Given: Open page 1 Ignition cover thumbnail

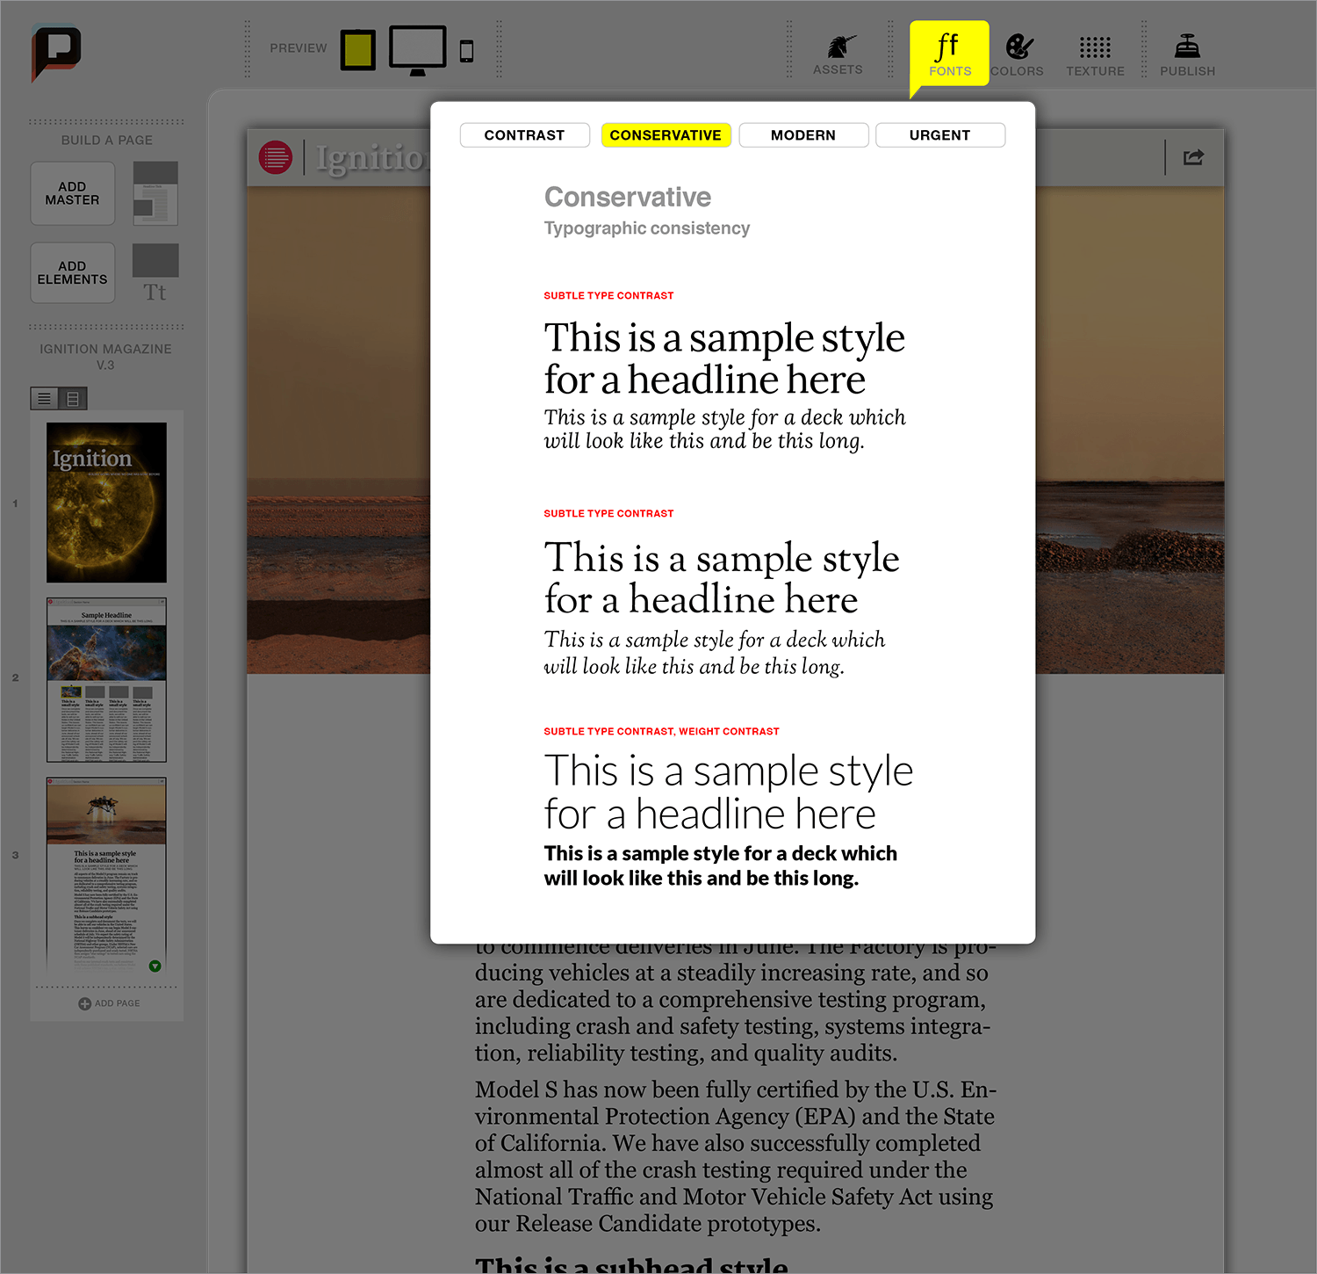Looking at the screenshot, I should [x=106, y=503].
